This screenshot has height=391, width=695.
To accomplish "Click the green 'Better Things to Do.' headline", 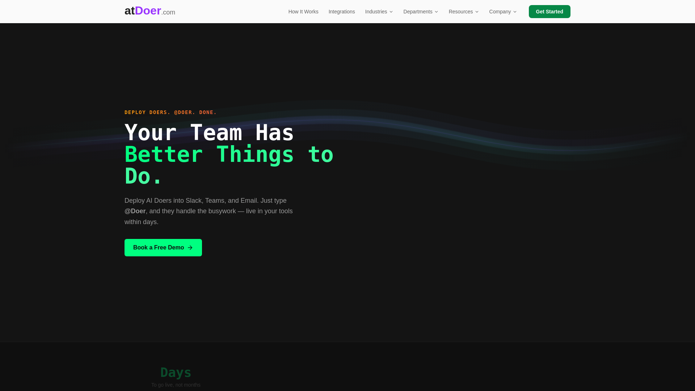I will pos(229,165).
